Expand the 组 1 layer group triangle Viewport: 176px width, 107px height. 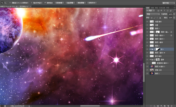150,49
